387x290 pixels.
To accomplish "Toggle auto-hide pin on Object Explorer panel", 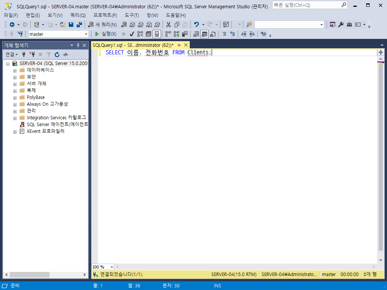I will point(78,45).
